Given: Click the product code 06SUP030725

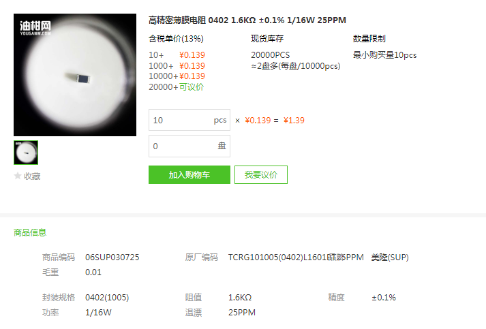Looking at the screenshot, I should coord(112,257).
